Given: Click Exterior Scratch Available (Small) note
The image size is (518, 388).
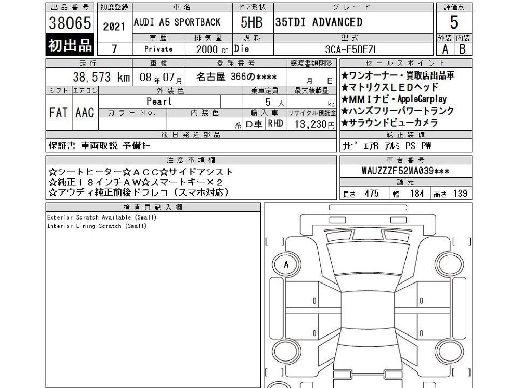Looking at the screenshot, I should click(102, 218).
